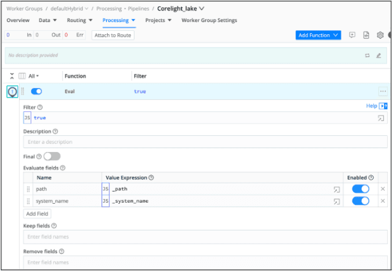Click the true filter value in Eval row
Viewport: 392px width, 271px height.
[140, 91]
